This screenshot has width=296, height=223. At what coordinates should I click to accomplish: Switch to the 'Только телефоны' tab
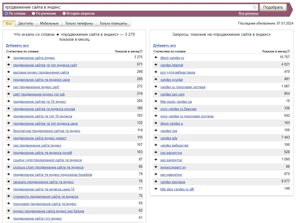[79, 23]
